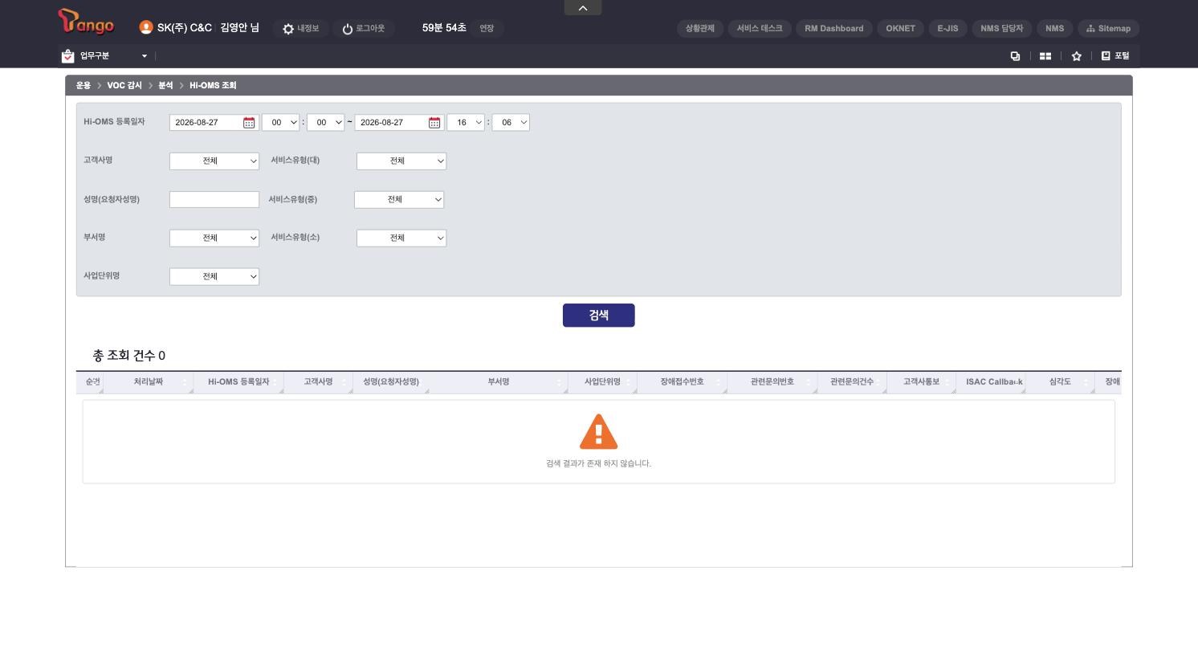1198x652 pixels.
Task: Open E-JIS from top navigation
Action: 947,29
